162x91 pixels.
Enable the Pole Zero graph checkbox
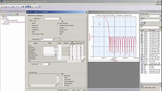63,85
